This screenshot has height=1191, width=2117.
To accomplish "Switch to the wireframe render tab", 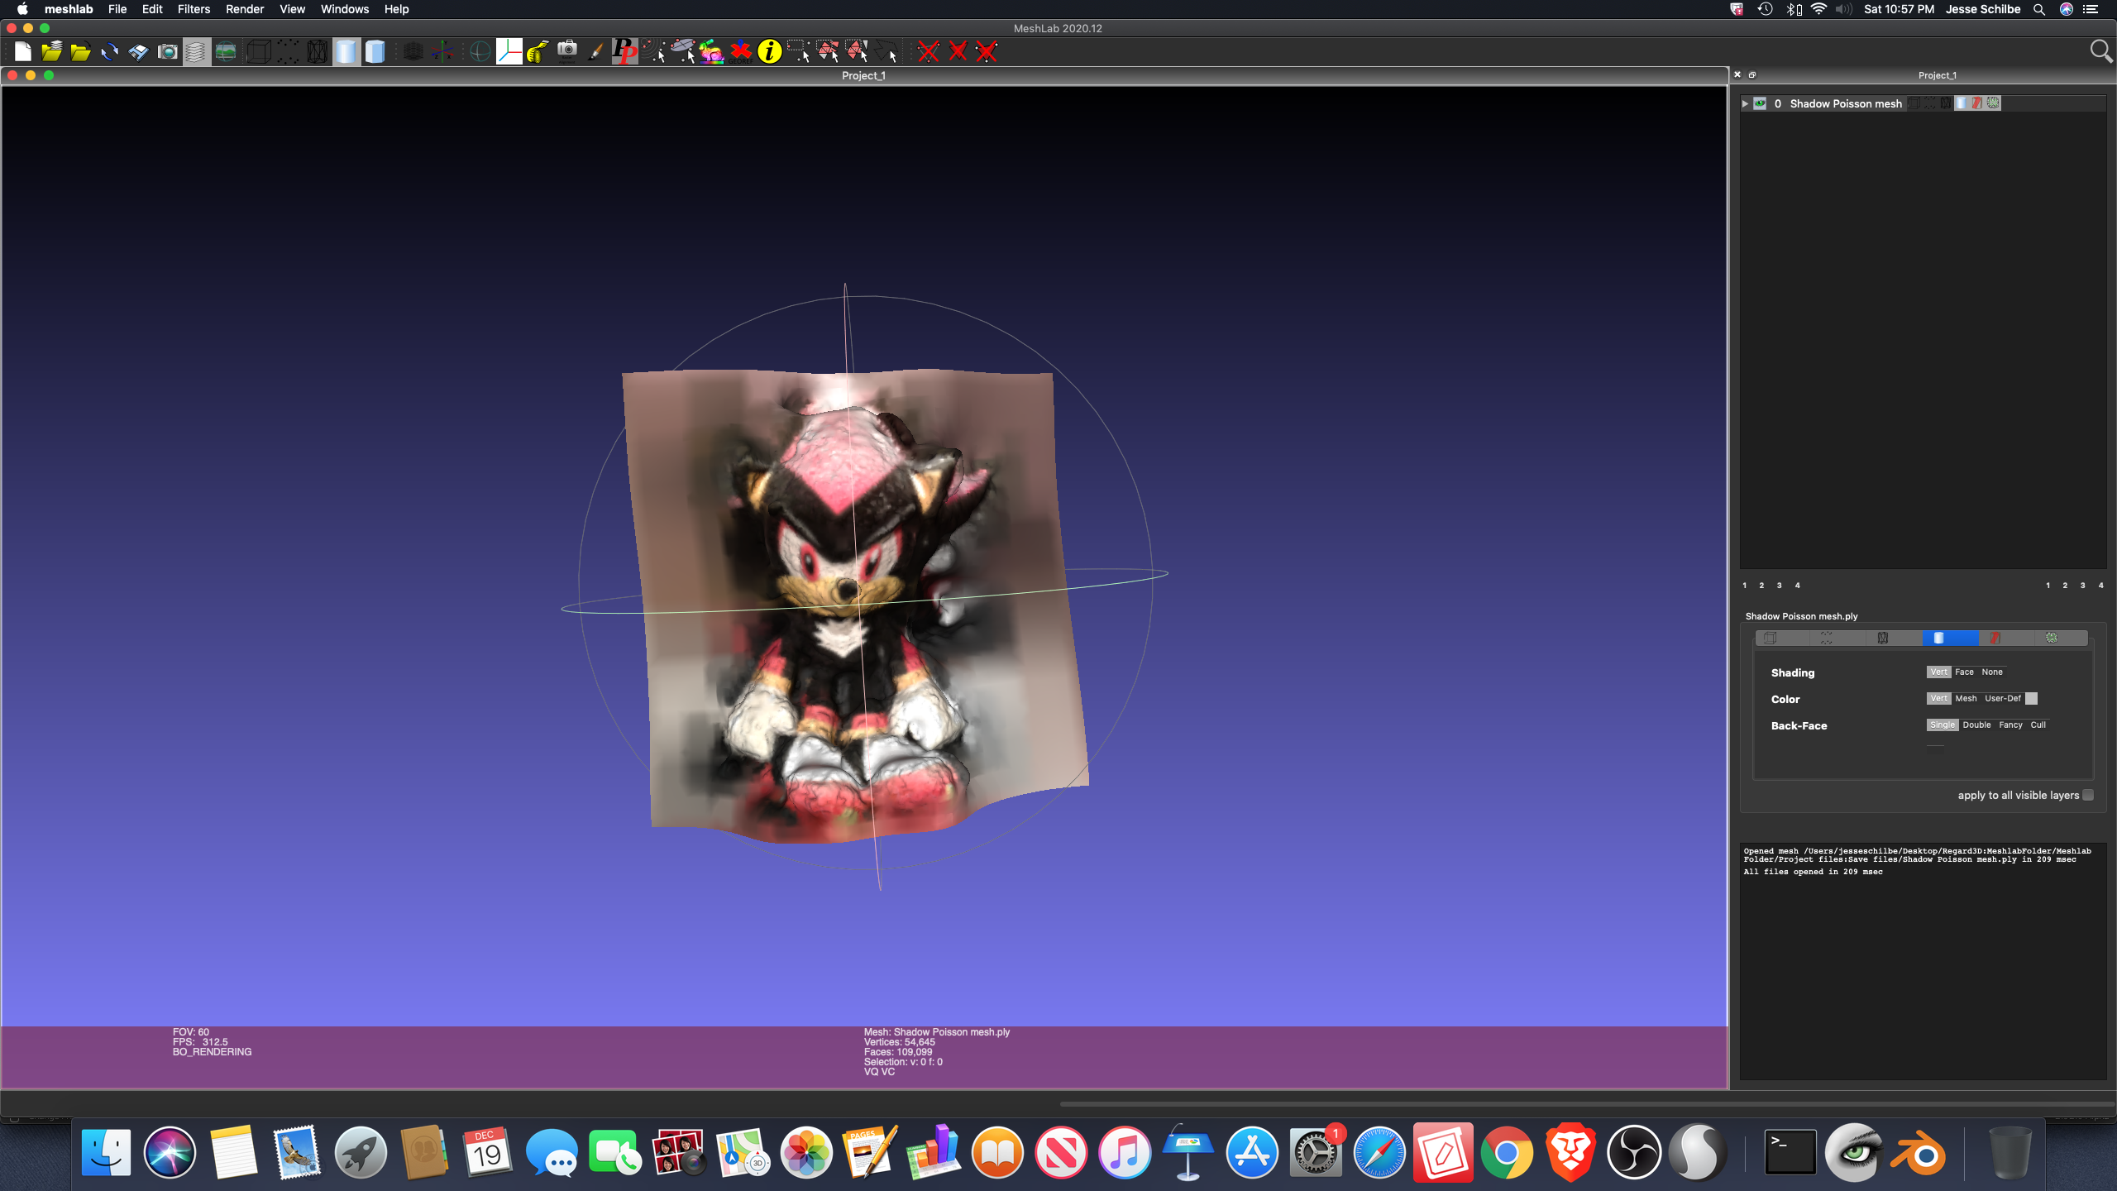I will (1882, 638).
